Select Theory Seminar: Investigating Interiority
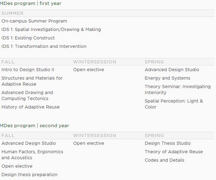Screen dimensions: 216x180 point(178,89)
